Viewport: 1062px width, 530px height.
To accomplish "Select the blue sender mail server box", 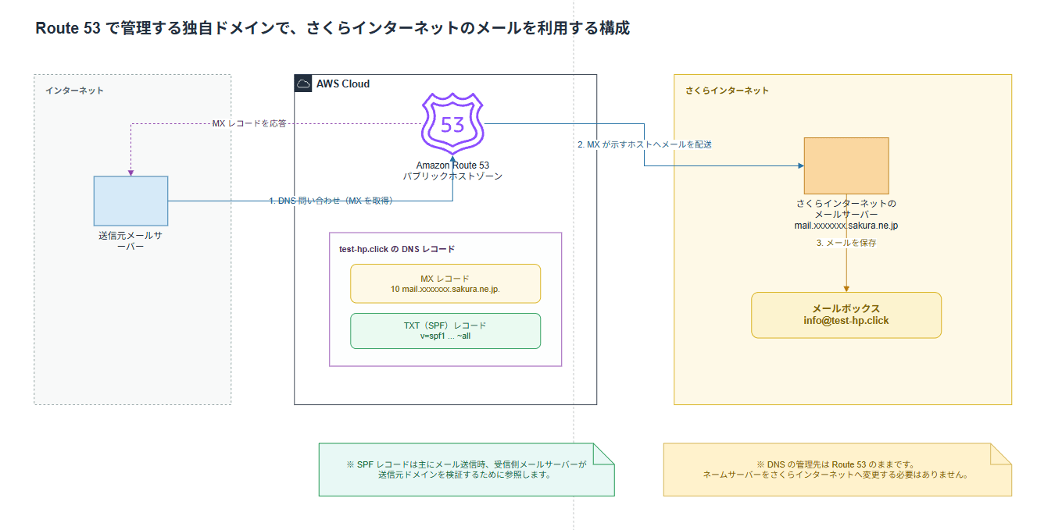I will [131, 202].
